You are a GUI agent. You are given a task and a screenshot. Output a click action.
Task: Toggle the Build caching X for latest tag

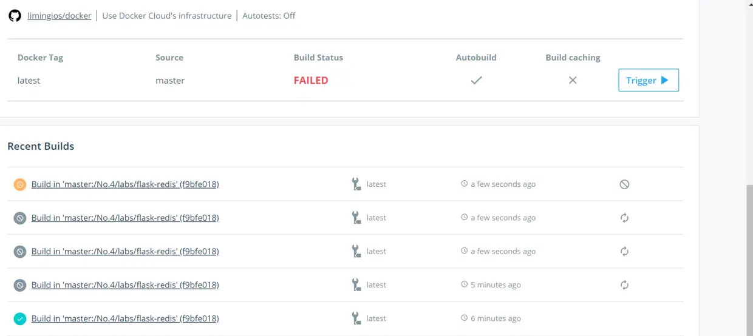(573, 80)
